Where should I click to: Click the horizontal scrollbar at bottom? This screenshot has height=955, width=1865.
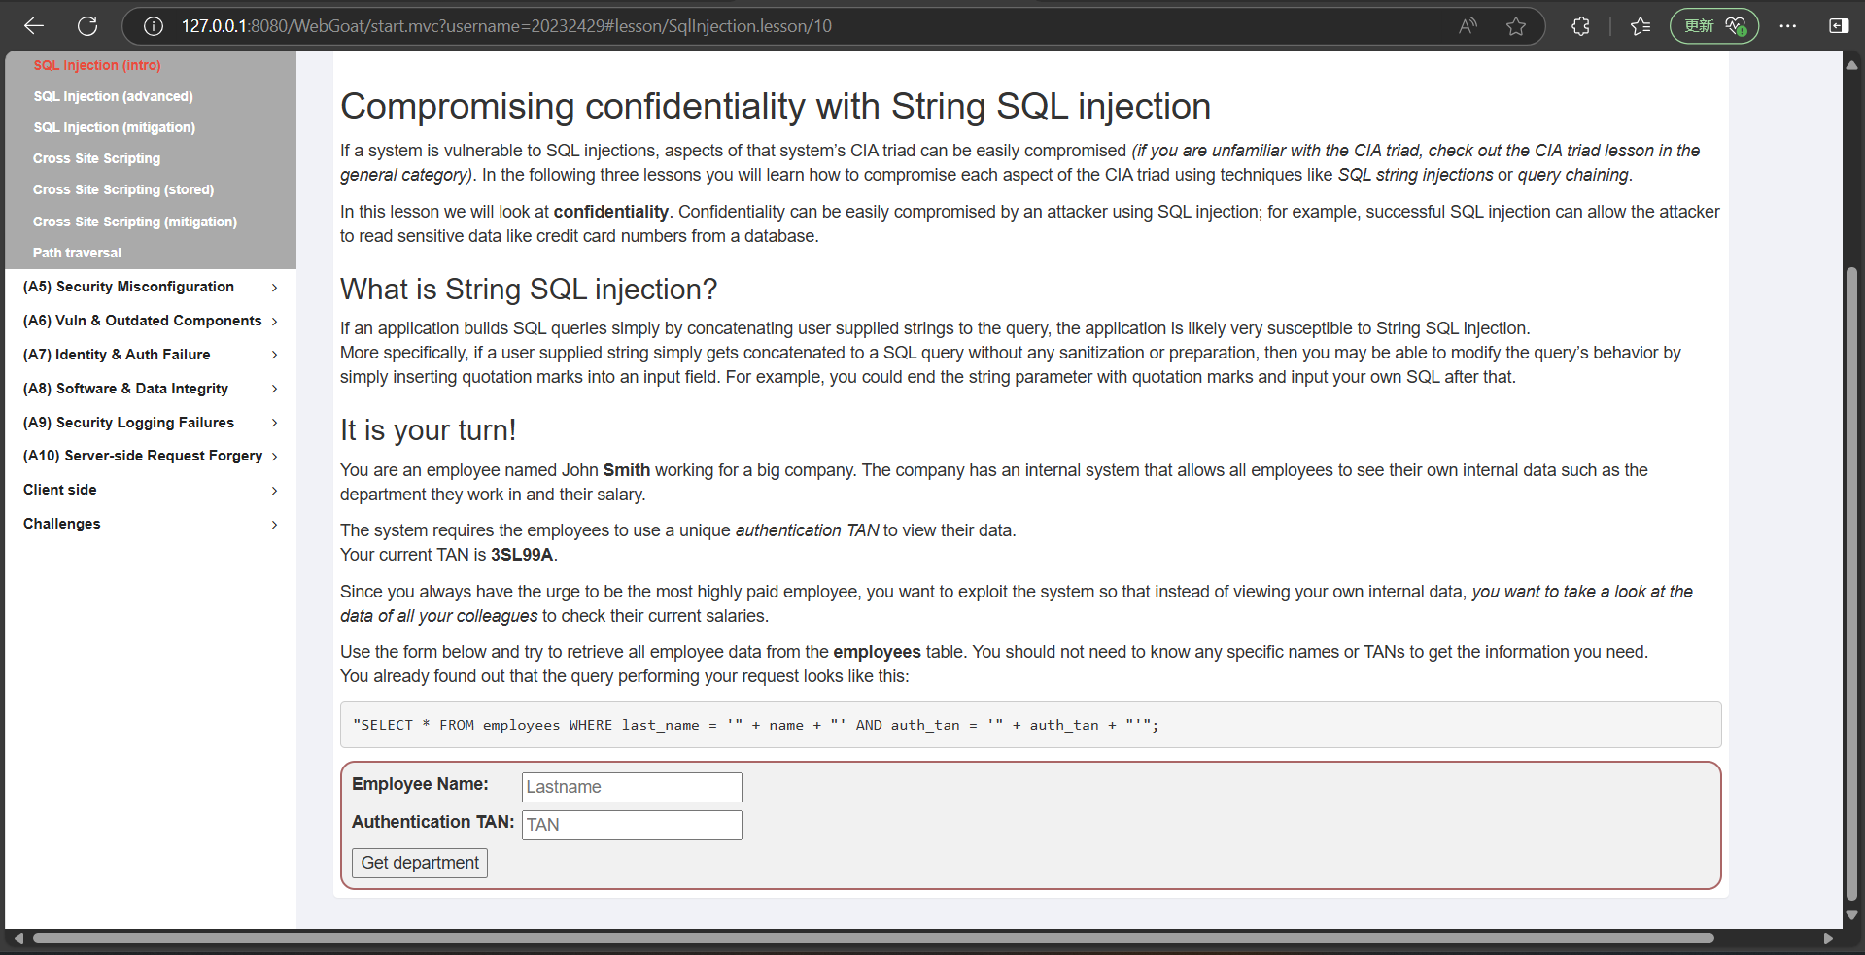[x=873, y=938]
